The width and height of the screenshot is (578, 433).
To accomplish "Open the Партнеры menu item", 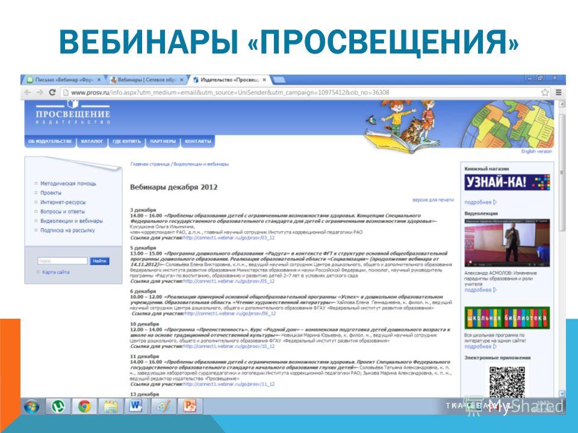I will pyautogui.click(x=163, y=141).
